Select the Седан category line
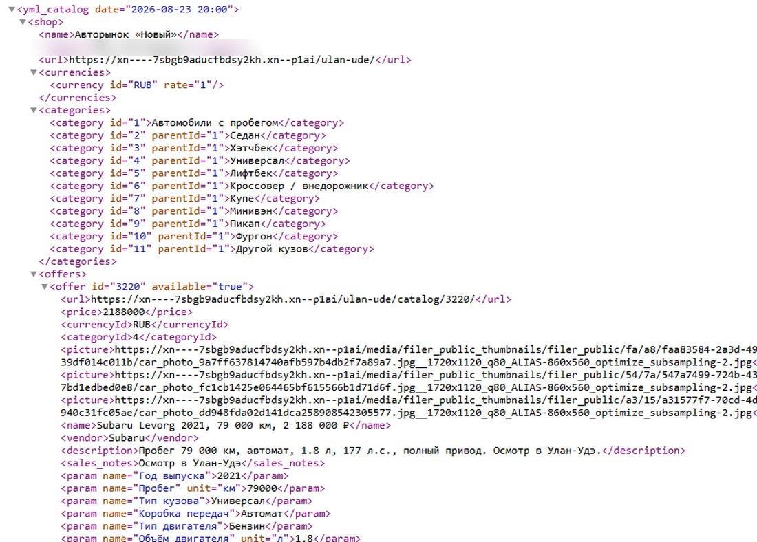Viewport: 757px width, 542px height. coord(189,135)
